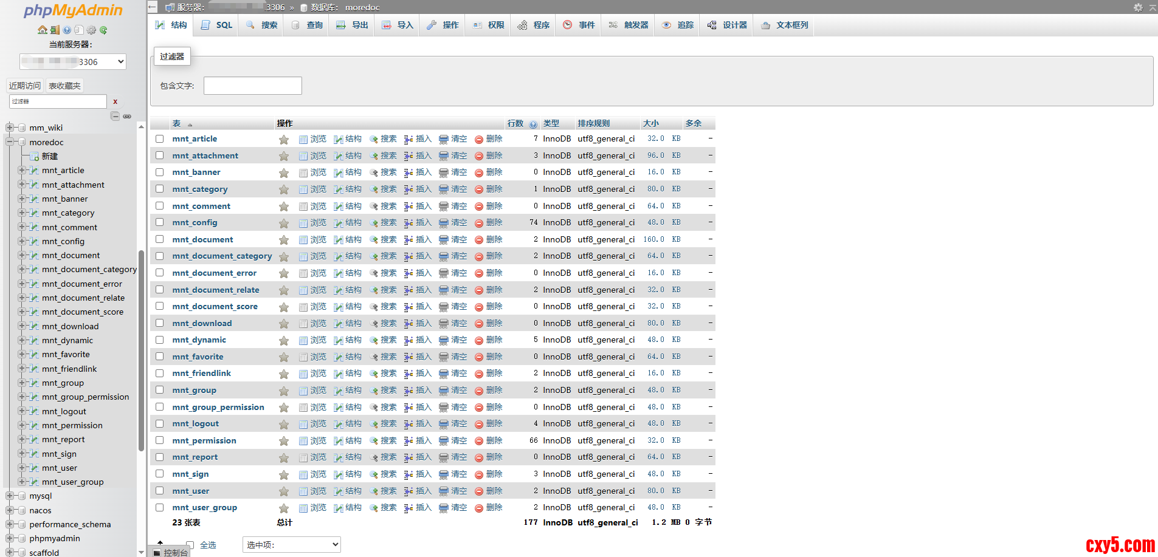
Task: Enable the select all (全选) checkbox
Action: click(190, 545)
